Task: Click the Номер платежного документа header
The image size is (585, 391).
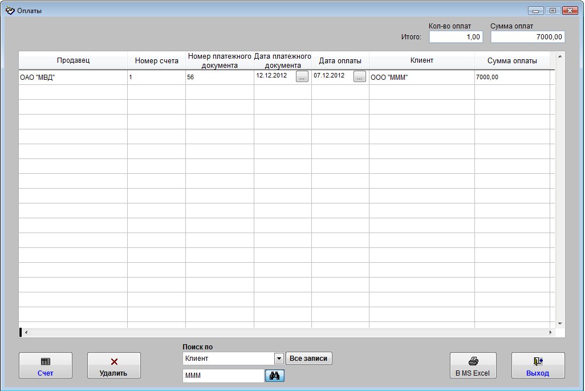Action: coord(220,60)
